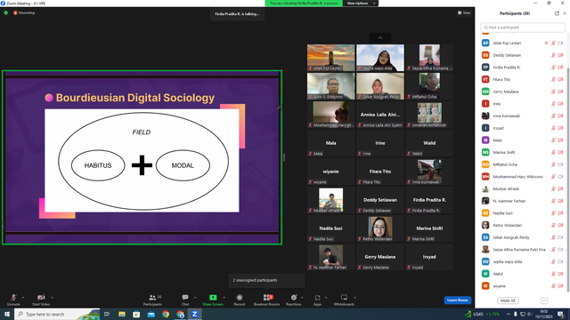Expand apps options arrow next to Apps
Viewport: 570px width, 320px height.
[x=326, y=298]
